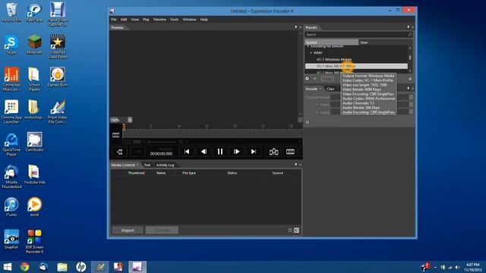This screenshot has width=486, height=273.
Task: Click the filmstrip icon in transport bar
Action: click(290, 152)
